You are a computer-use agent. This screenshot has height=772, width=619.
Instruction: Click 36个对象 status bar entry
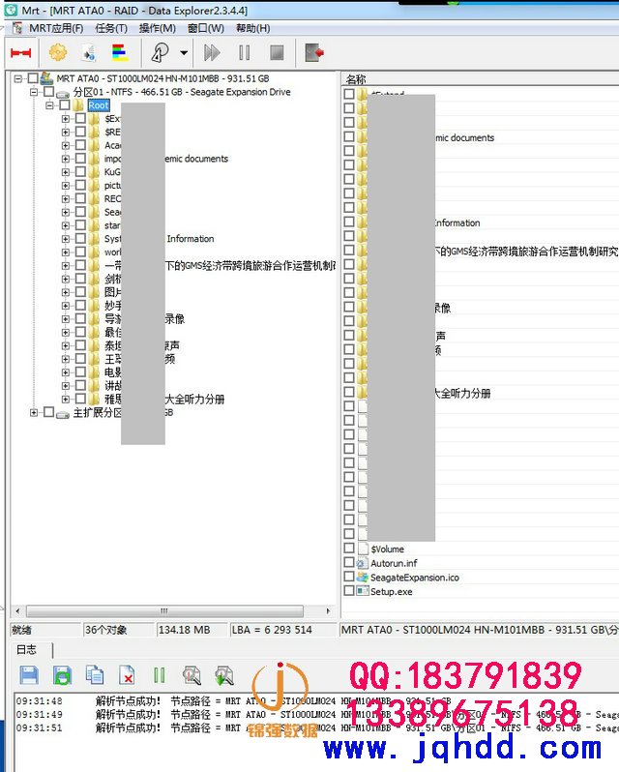(x=118, y=630)
